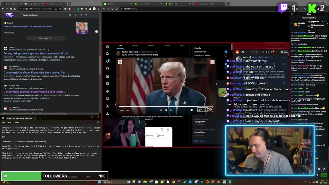The image size is (329, 185).
Task: Add a new Notepad tab
Action: (x=40, y=118)
